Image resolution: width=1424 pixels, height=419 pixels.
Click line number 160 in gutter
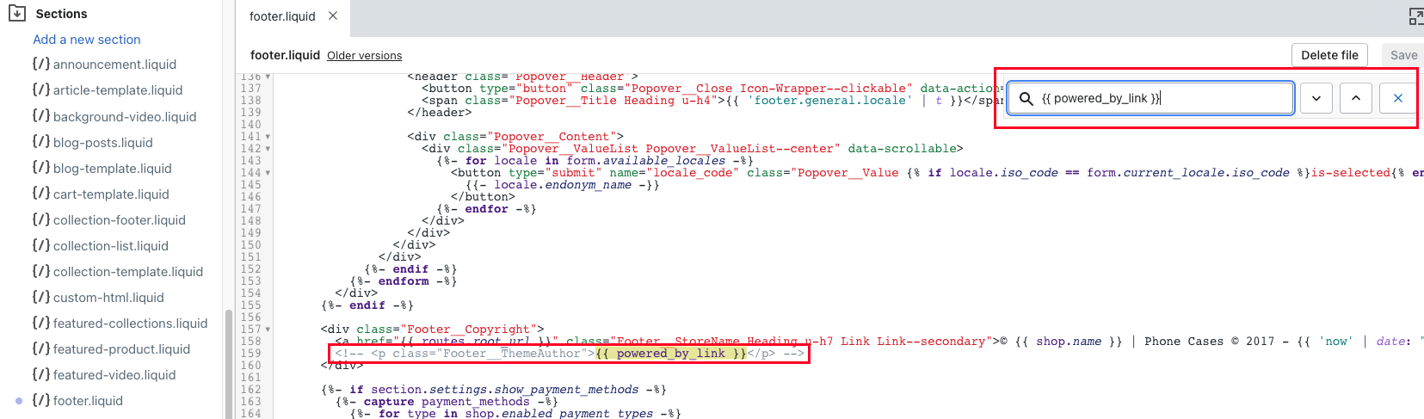coord(250,366)
